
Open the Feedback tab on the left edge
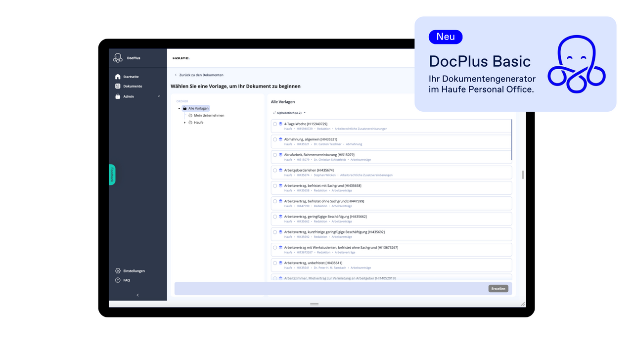tap(111, 175)
